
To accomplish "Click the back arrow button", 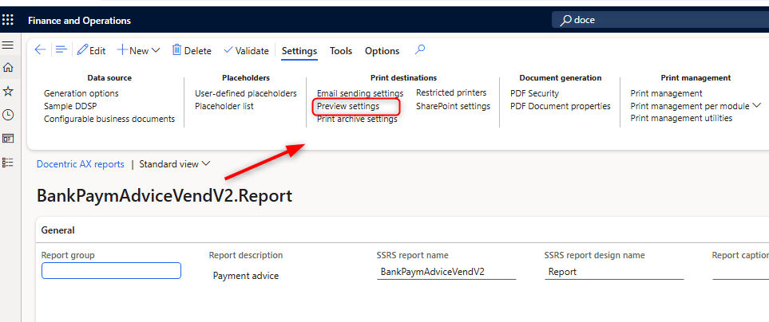I will [40, 50].
